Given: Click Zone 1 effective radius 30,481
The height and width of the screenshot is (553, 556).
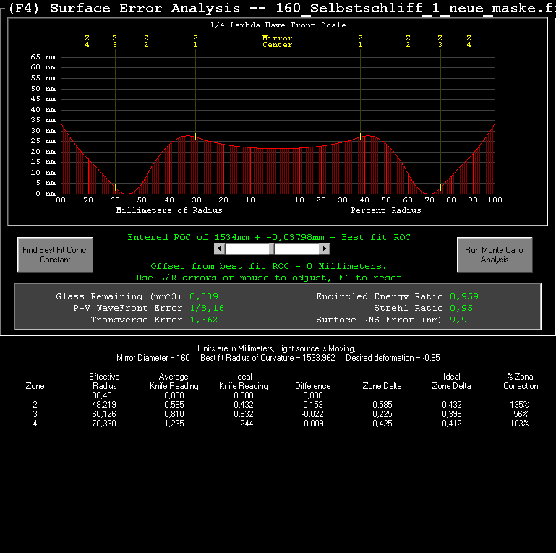Looking at the screenshot, I should [x=104, y=395].
